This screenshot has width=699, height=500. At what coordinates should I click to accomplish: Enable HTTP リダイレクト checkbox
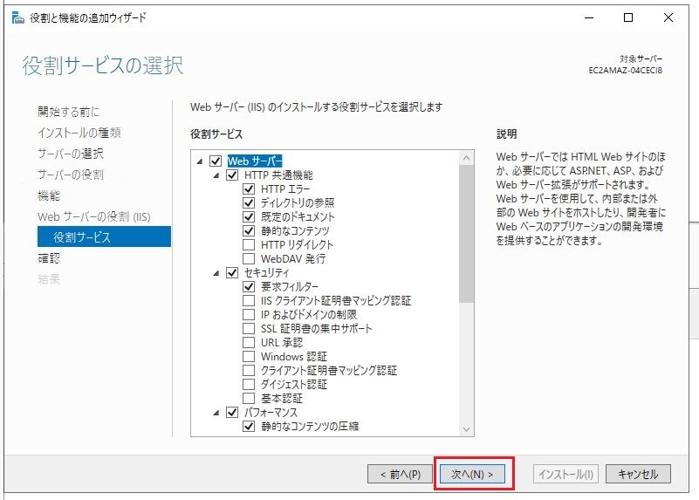point(249,244)
